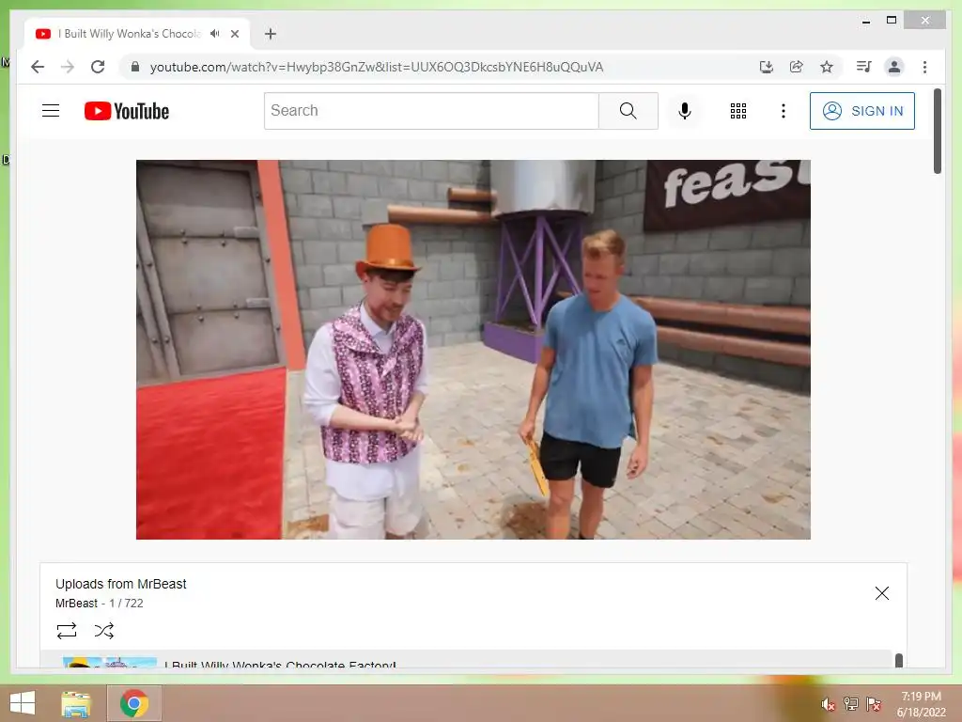Open a new browser tab
Viewport: 962px width, 722px height.
coord(271,34)
